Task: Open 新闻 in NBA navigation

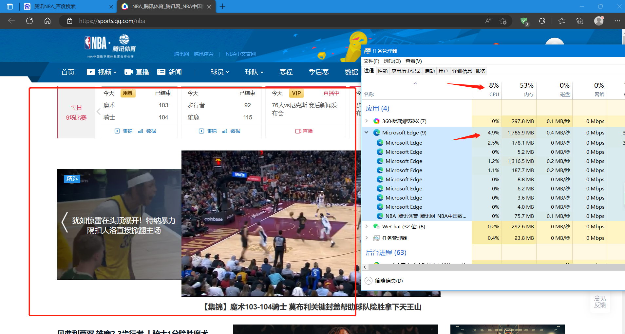Action: coord(169,72)
